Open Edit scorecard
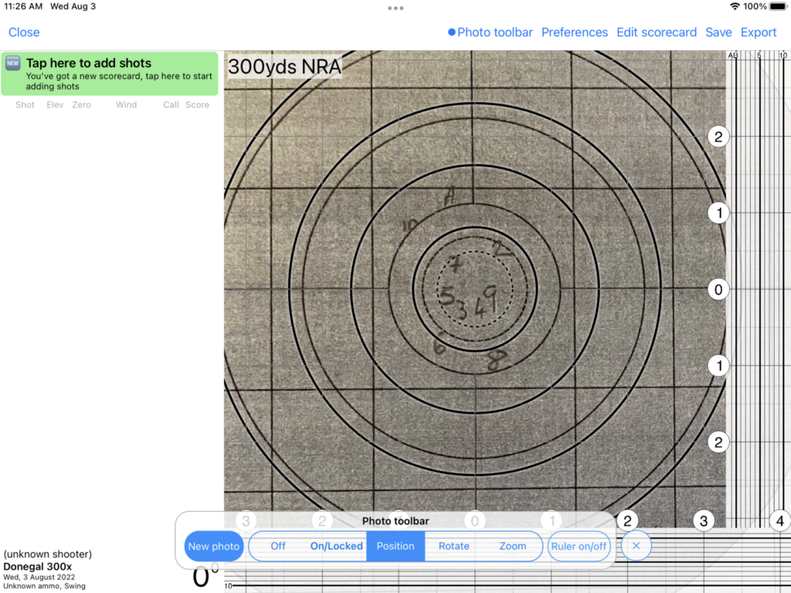 coord(657,32)
